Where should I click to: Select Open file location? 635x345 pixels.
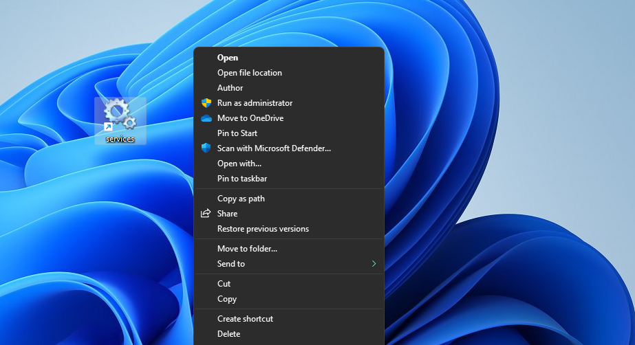(x=249, y=73)
